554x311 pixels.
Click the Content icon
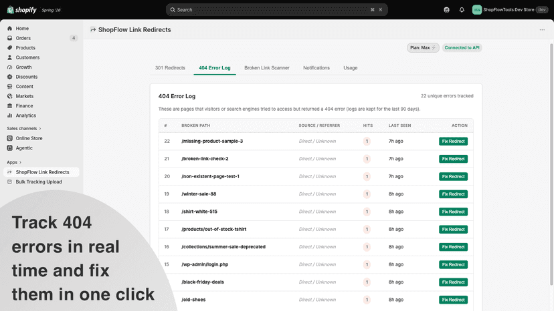click(x=9, y=86)
